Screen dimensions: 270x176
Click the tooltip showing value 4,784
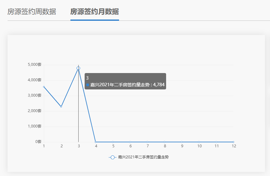pos(125,82)
